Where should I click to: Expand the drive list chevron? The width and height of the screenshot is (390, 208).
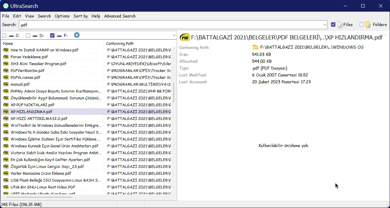(x=174, y=36)
